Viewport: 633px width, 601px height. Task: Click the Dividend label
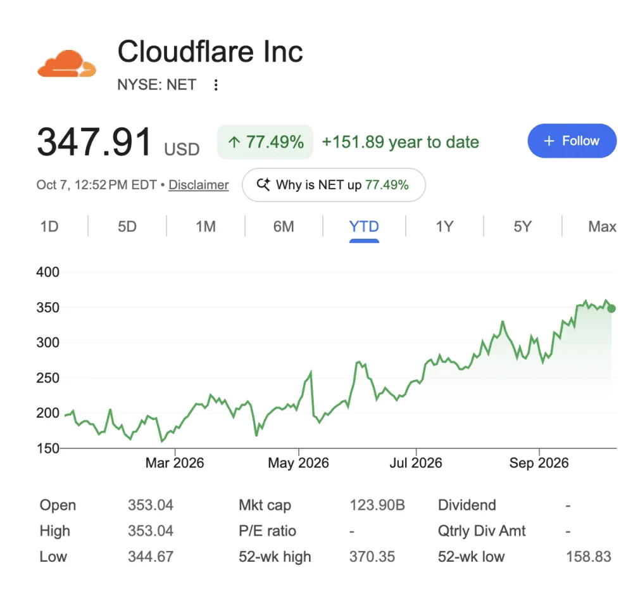coord(467,505)
